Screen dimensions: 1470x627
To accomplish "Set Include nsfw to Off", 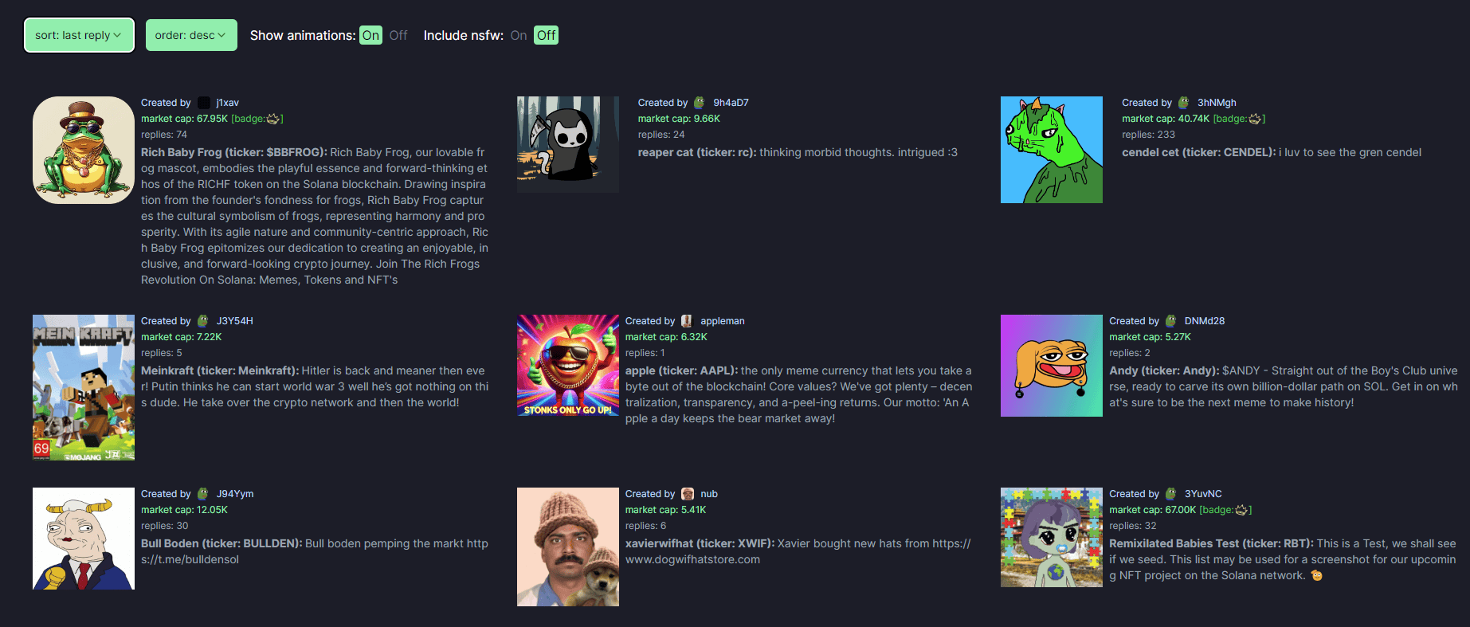I will (x=546, y=35).
